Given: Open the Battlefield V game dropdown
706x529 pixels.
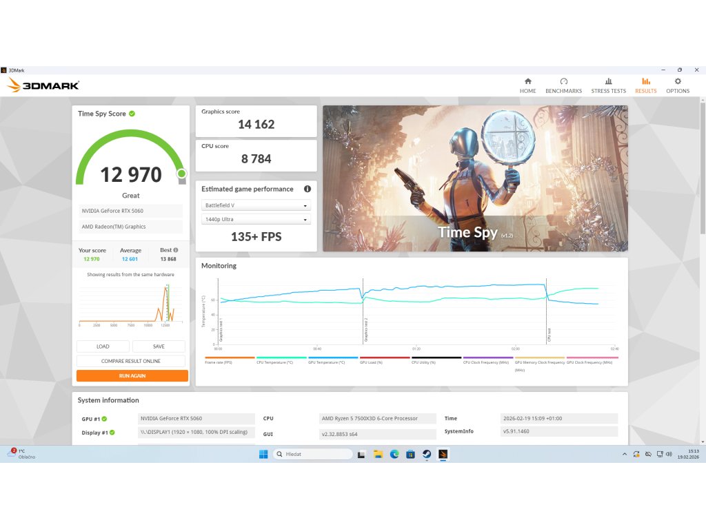Looking at the screenshot, I should coord(256,205).
